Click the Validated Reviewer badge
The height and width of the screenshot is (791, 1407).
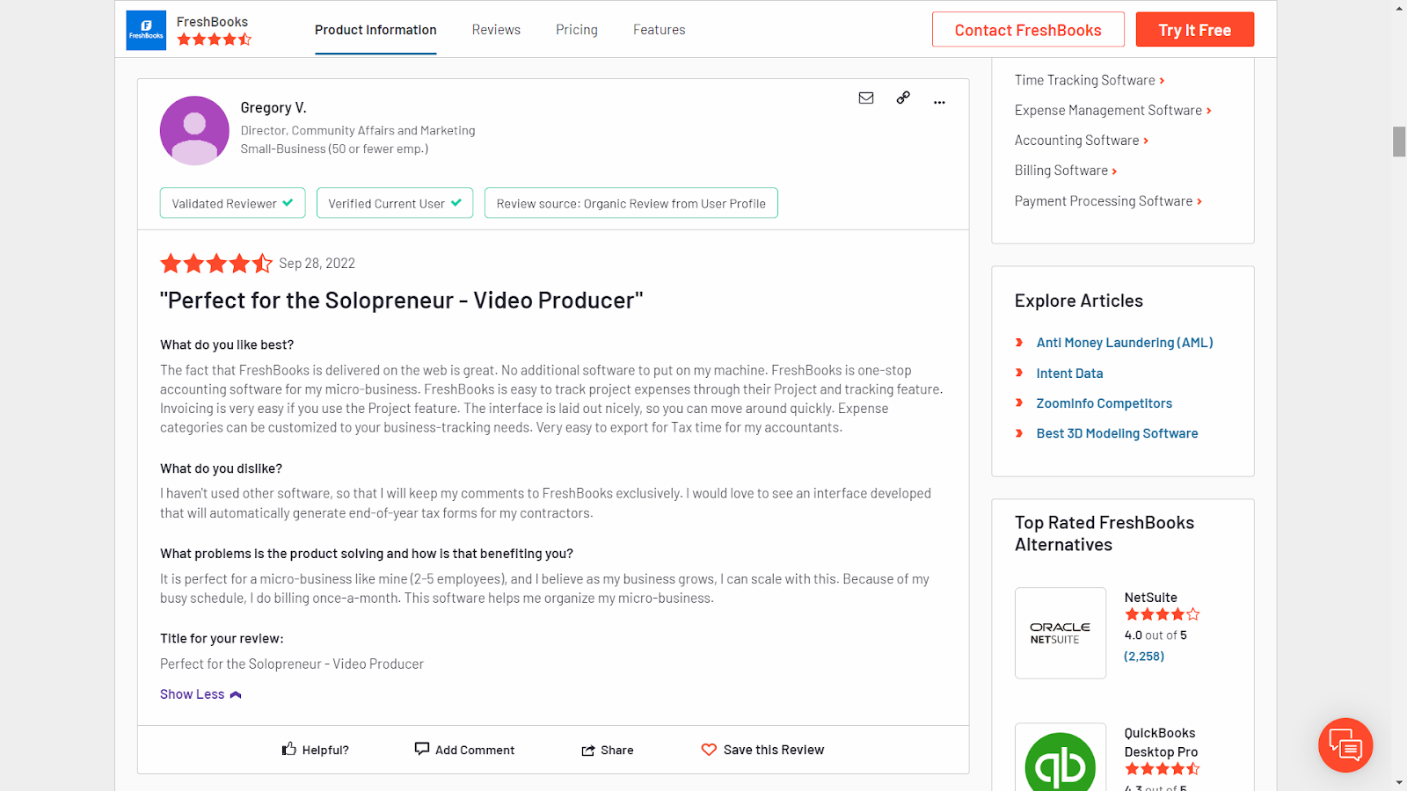point(232,203)
